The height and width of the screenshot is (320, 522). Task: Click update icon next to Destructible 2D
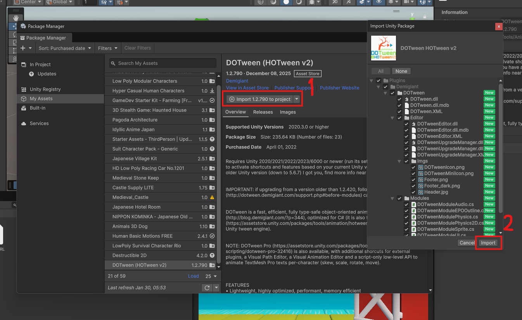click(212, 256)
